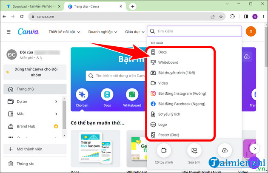Bookmark this page with the star icon

(x=221, y=17)
